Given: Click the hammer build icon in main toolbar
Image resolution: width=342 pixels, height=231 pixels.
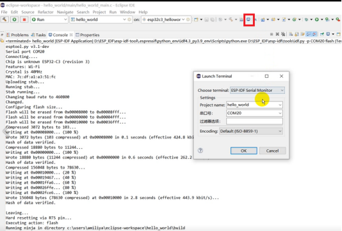Looking at the screenshot, I should pos(231,20).
